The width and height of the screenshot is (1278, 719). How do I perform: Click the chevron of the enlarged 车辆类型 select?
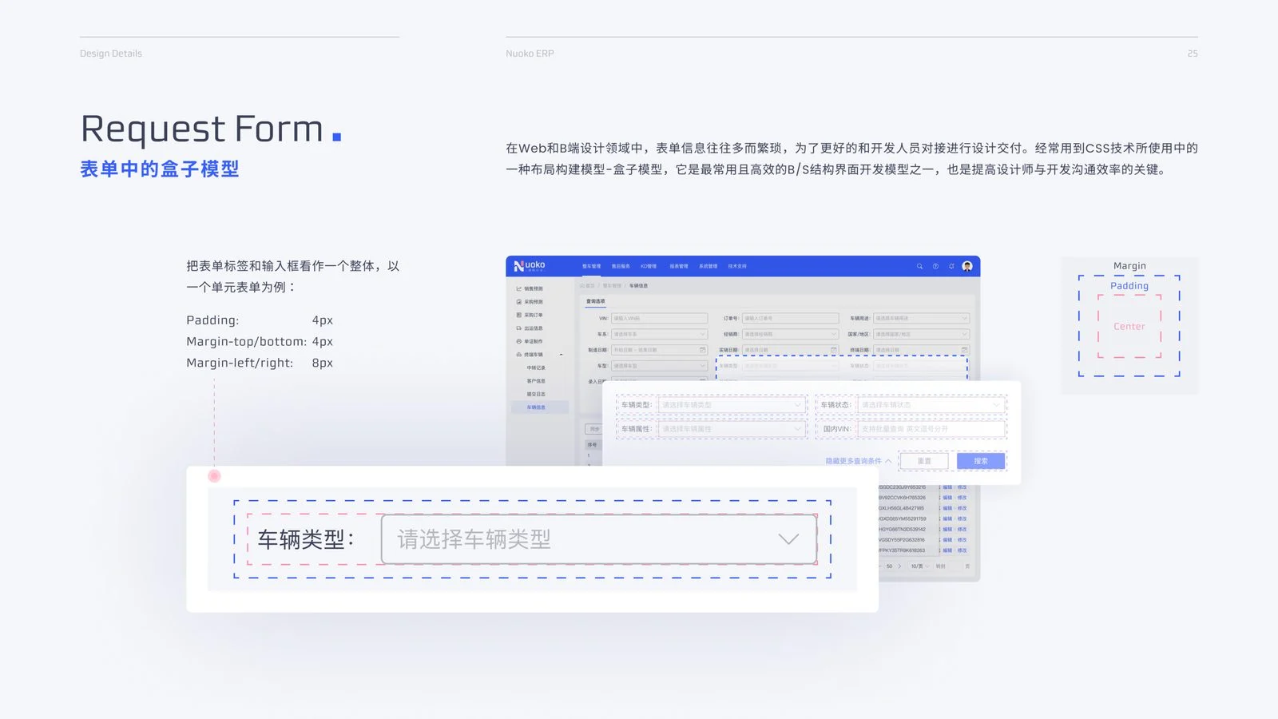788,539
